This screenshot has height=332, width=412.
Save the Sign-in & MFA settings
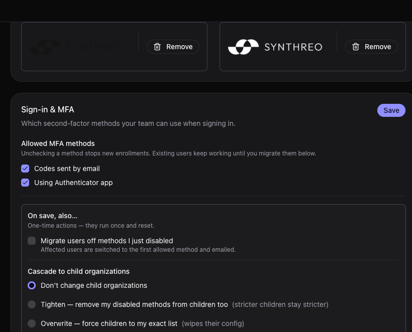pyautogui.click(x=391, y=110)
